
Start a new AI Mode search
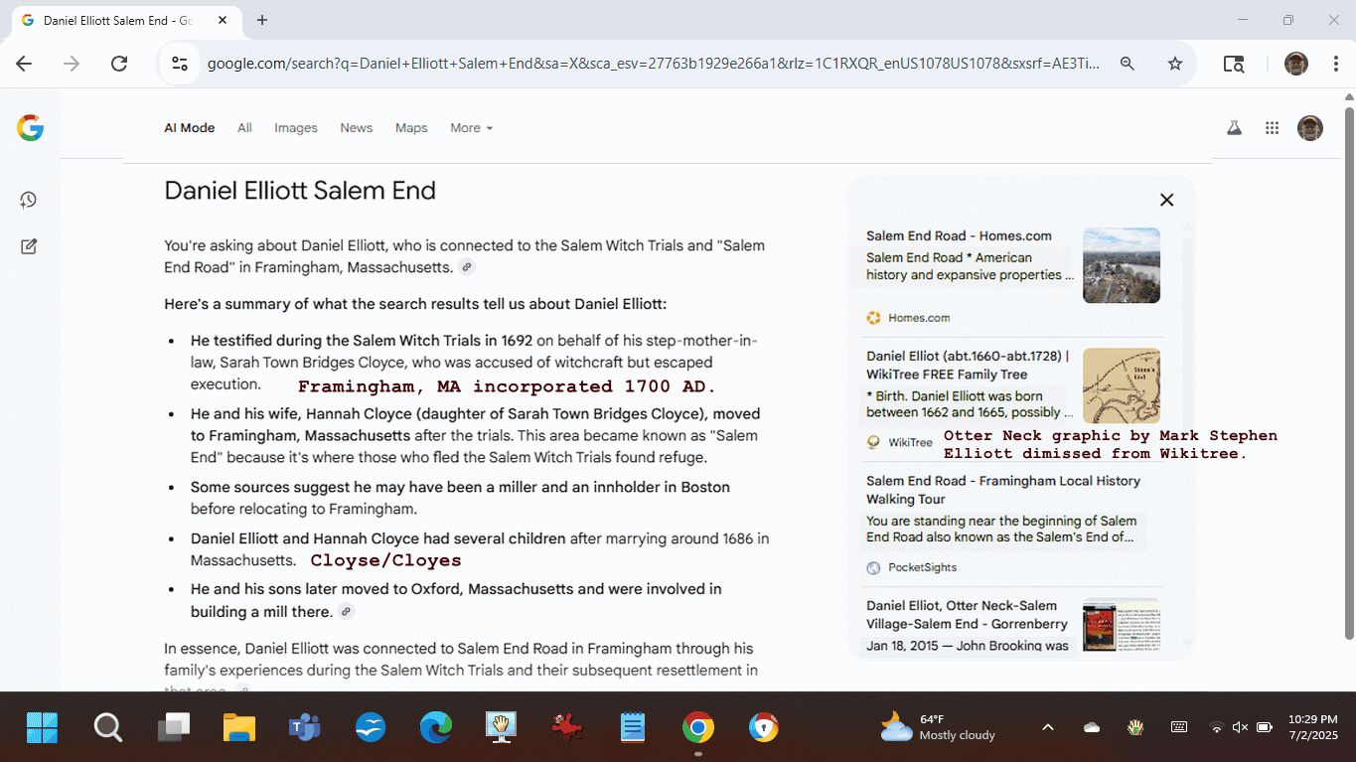coord(29,246)
